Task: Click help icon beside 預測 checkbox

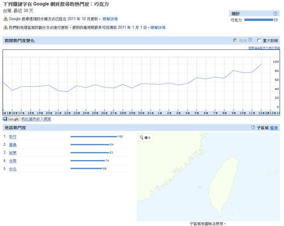Action: [250, 40]
